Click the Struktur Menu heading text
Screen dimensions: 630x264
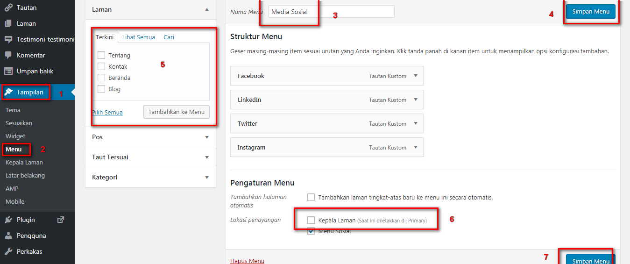pos(256,36)
